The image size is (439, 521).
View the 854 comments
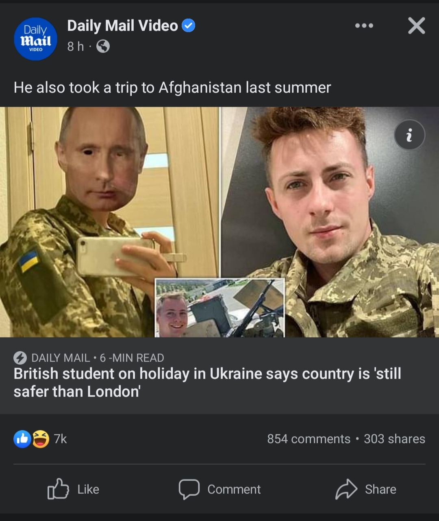[309, 439]
